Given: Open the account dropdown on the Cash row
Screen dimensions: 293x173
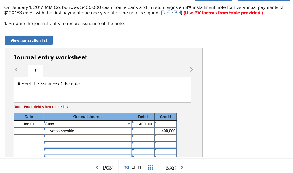Looking at the screenshot, I should pyautogui.click(x=128, y=124).
